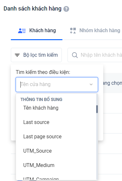Click the Nhập tên khách hàng search field
The image size is (122, 181).
[95, 55]
